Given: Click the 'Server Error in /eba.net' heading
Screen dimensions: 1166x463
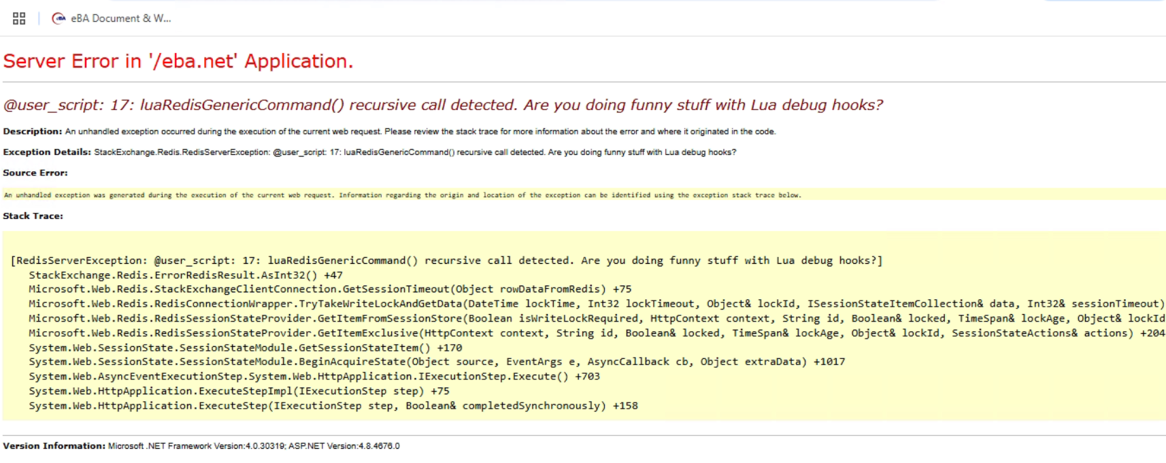Looking at the screenshot, I should [x=178, y=61].
